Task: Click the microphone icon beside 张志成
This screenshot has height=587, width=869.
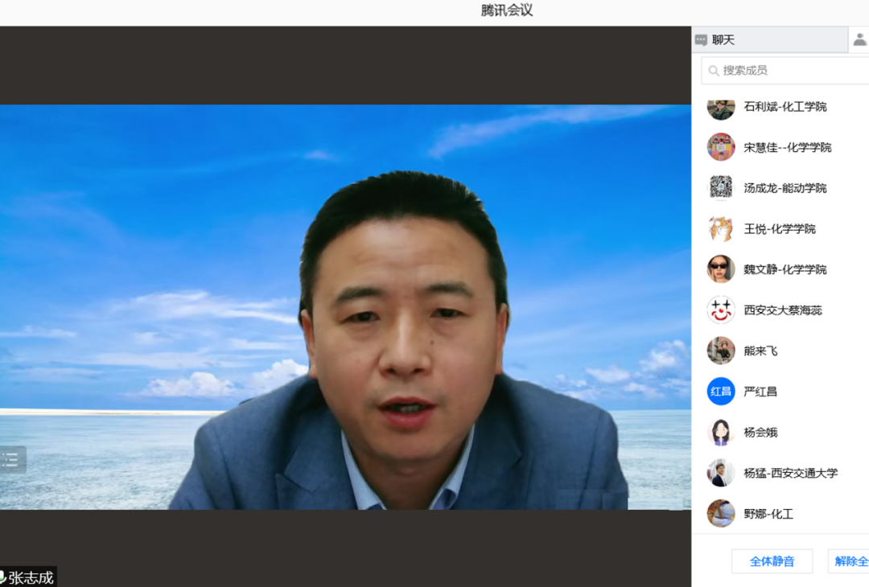Action: (x=2, y=577)
